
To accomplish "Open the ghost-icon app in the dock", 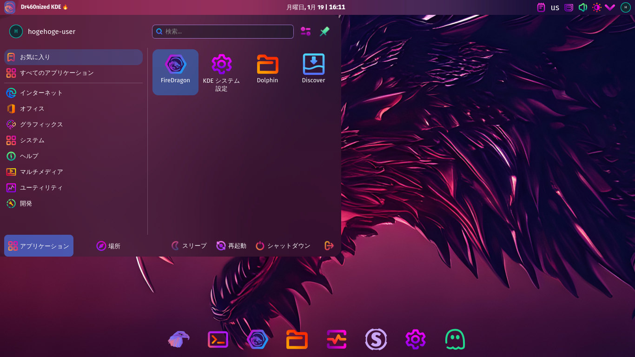I will tap(455, 339).
